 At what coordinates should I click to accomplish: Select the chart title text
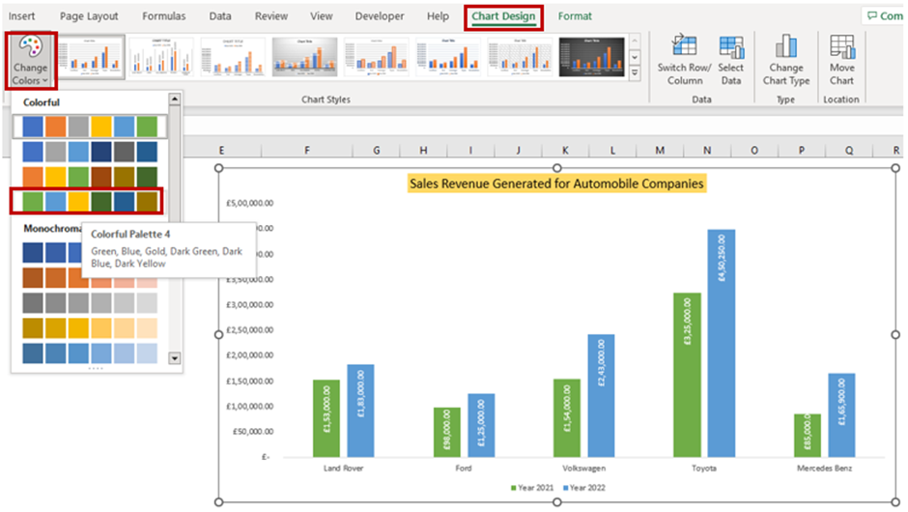[x=556, y=184]
